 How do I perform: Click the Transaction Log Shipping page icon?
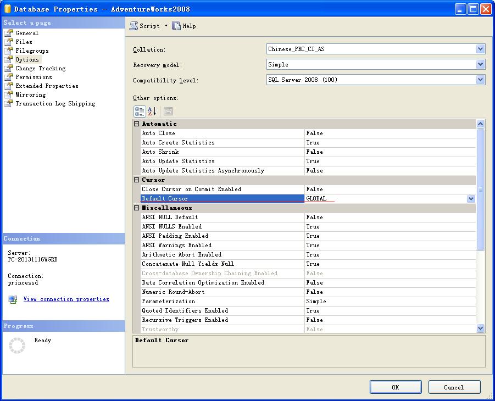coord(9,104)
